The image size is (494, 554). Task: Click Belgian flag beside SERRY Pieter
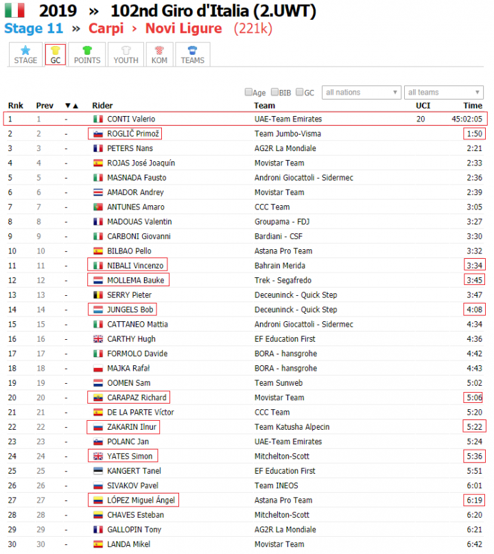(x=98, y=295)
